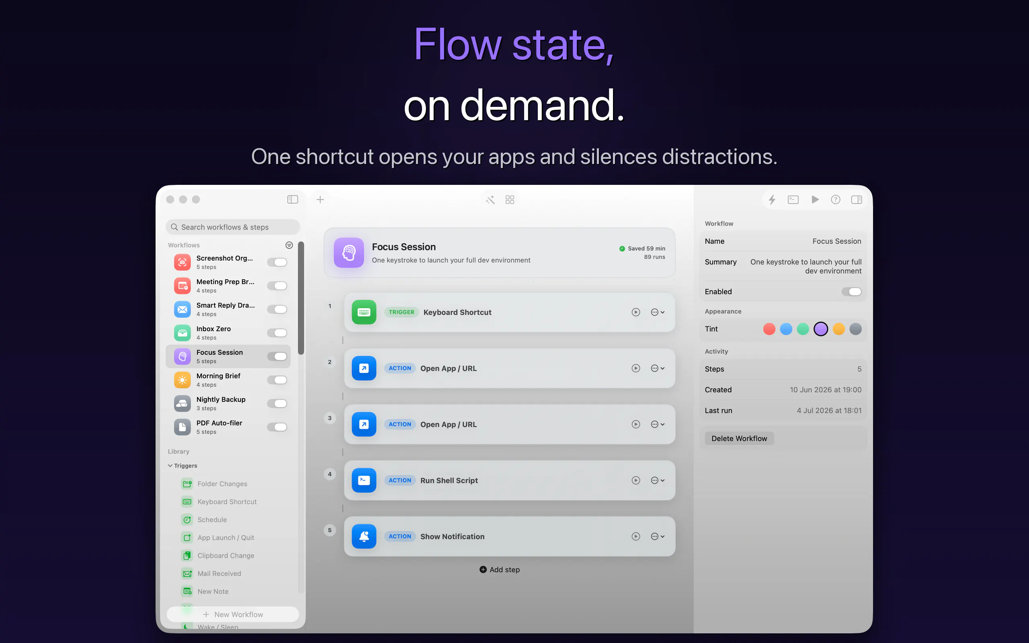Choose the purple tint swatch

click(x=821, y=329)
